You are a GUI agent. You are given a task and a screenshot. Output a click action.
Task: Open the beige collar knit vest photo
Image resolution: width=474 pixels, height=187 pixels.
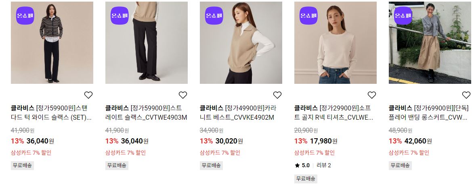coord(241,43)
